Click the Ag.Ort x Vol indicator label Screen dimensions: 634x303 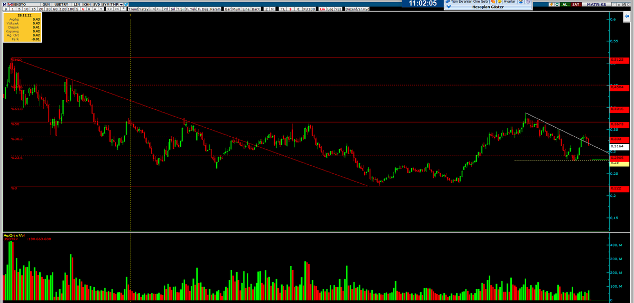[x=14, y=234]
